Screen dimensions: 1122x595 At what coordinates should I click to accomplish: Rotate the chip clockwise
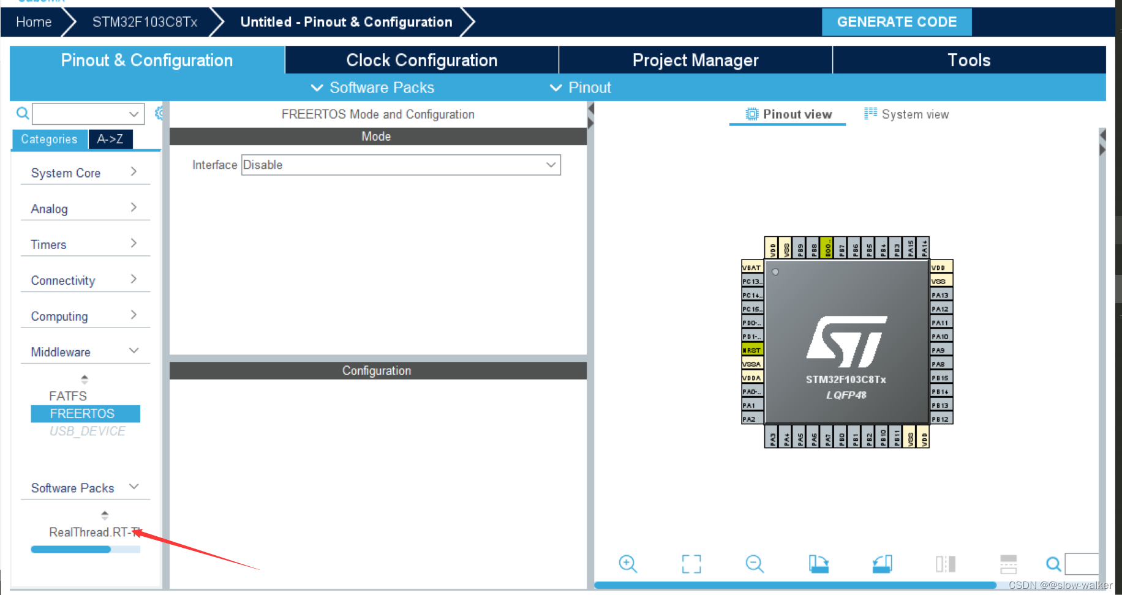coord(819,564)
